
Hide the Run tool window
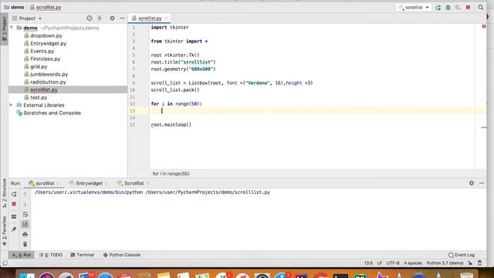click(482, 183)
